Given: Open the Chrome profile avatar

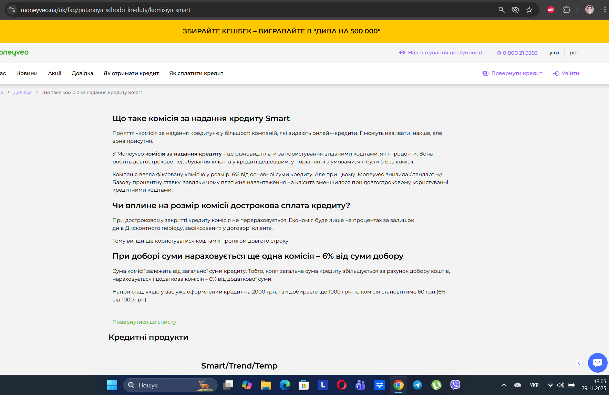Looking at the screenshot, I should click(x=589, y=10).
